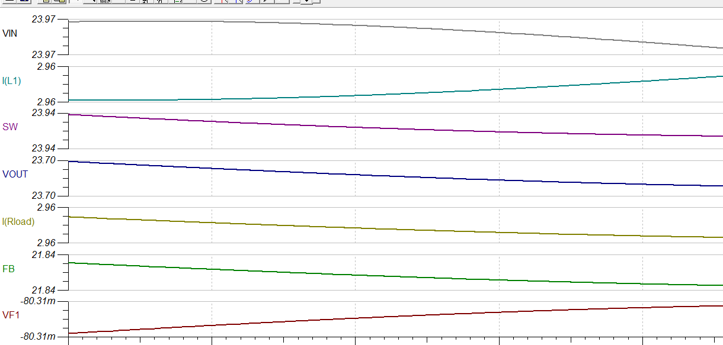The width and height of the screenshot is (723, 345).
Task: Select the VIN trace label
Action: [x=10, y=34]
